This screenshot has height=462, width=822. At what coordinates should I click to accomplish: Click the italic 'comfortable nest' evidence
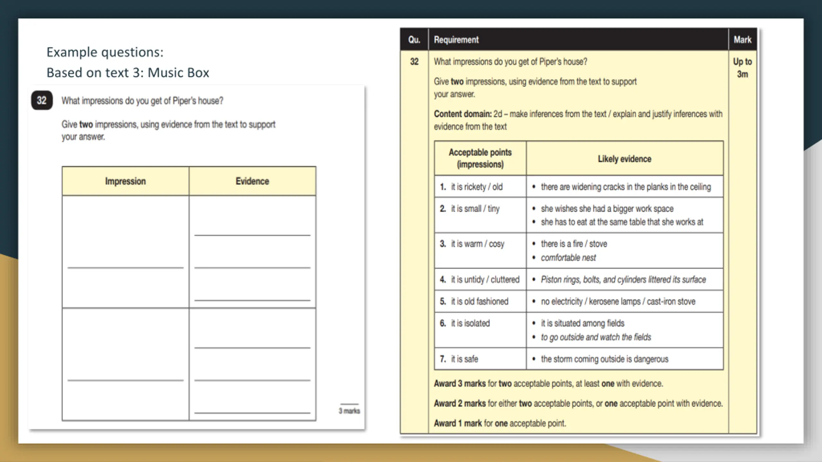pyautogui.click(x=568, y=258)
